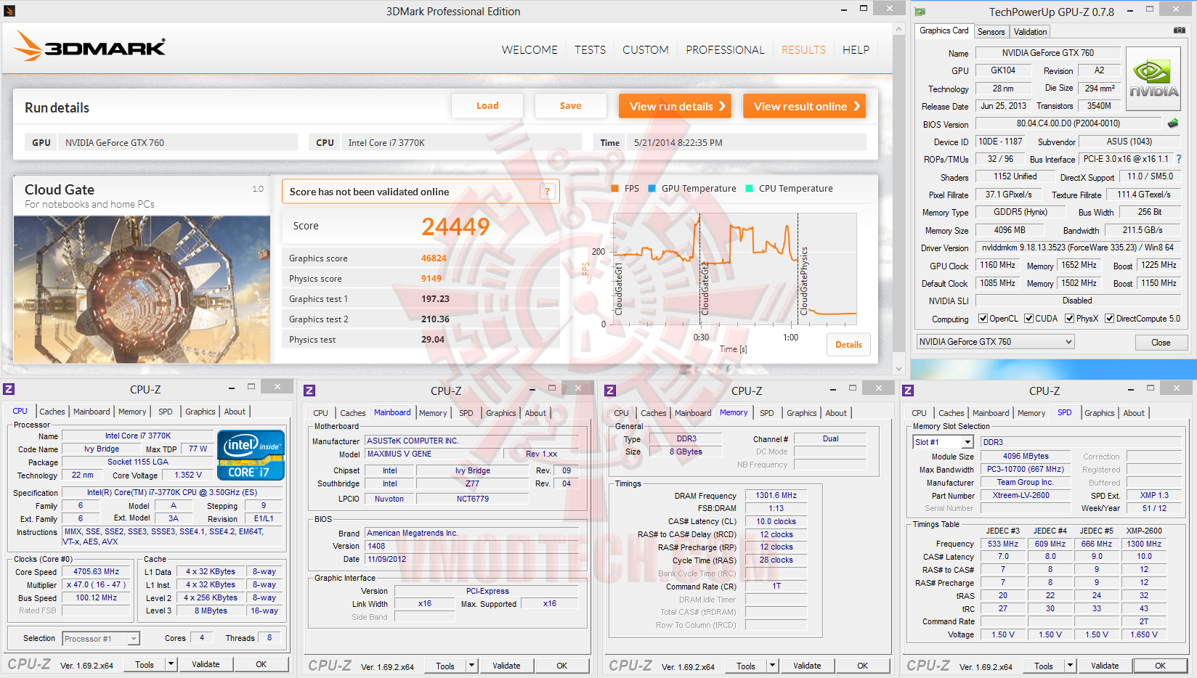Expand Tools dropdown arrow in CPU-Z Processor window
The image size is (1197, 678).
coord(171,664)
